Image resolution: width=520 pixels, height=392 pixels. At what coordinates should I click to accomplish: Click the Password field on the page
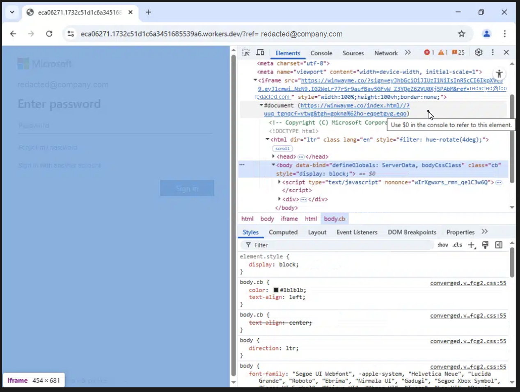pos(115,125)
